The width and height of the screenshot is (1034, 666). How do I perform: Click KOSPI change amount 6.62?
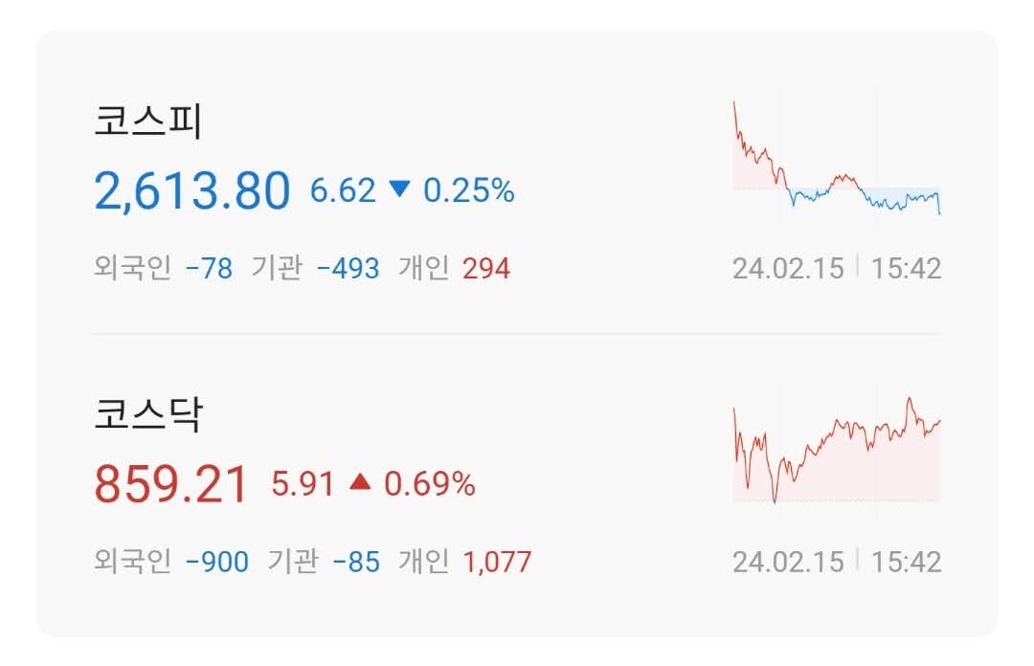point(343,189)
